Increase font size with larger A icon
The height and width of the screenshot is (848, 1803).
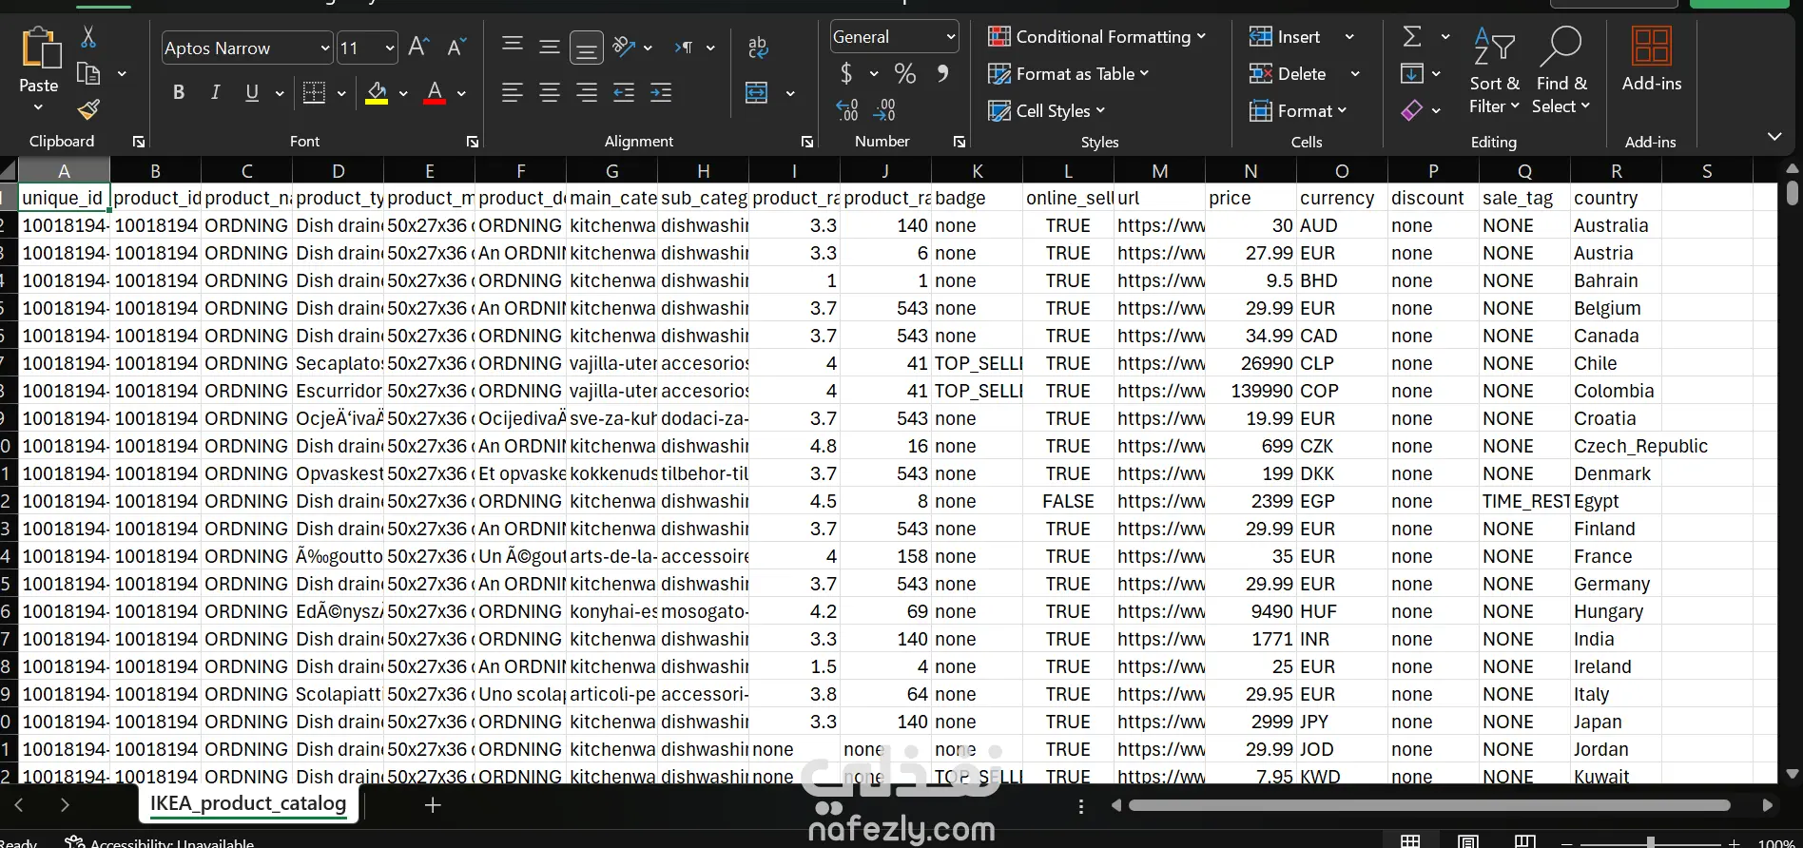click(418, 47)
